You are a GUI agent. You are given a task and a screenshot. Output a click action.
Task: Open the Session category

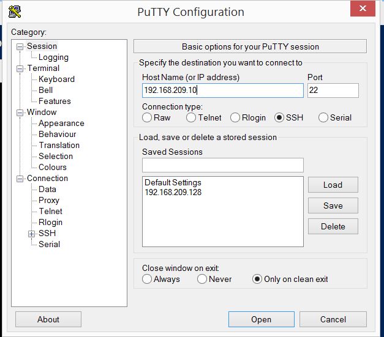click(x=42, y=46)
